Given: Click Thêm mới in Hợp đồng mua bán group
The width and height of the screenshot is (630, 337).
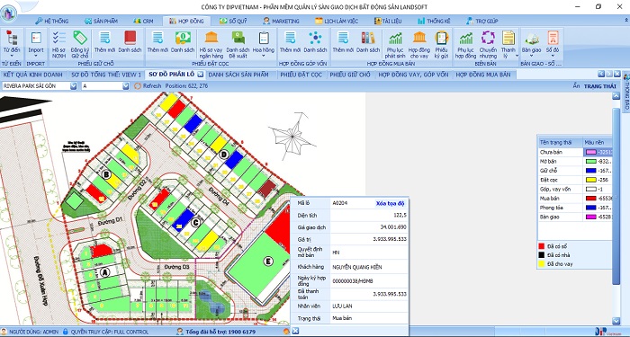Looking at the screenshot, I should point(343,41).
